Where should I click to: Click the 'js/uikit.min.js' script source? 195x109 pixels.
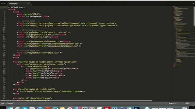39,37
